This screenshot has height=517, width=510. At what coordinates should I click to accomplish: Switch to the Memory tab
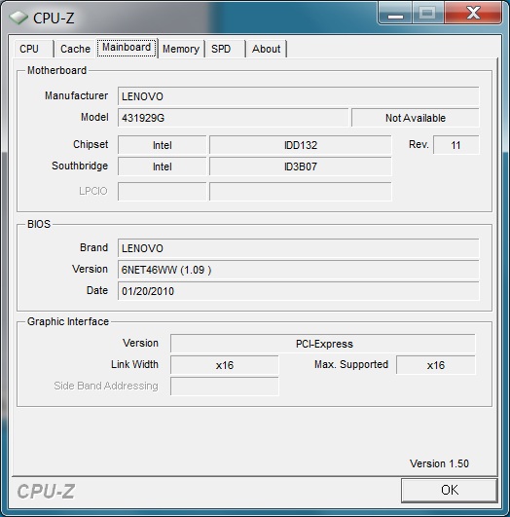[181, 49]
